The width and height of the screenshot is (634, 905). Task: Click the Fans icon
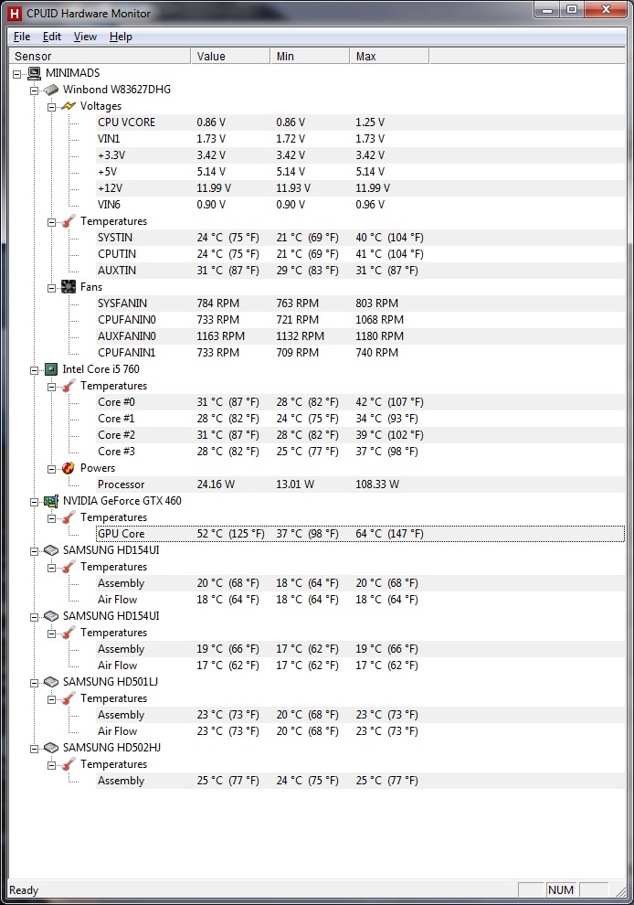69,287
